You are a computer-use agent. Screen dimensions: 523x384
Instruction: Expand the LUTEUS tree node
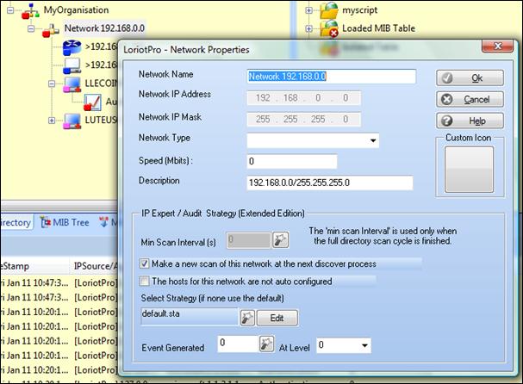[x=52, y=120]
